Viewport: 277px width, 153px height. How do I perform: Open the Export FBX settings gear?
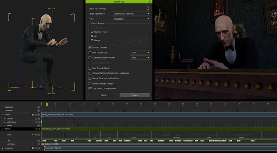[x=148, y=8]
